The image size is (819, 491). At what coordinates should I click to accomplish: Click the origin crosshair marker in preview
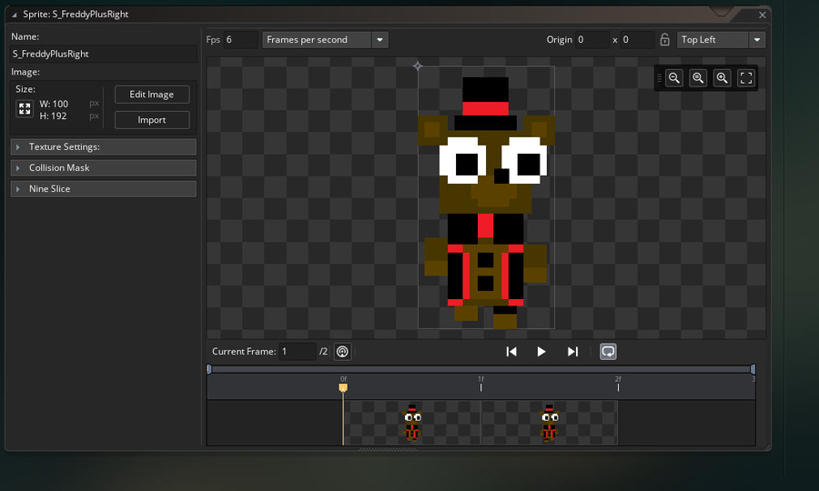point(418,66)
